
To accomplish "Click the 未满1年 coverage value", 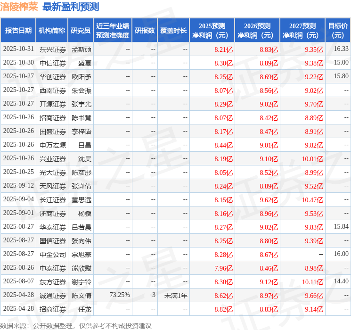I will click(x=176, y=296).
